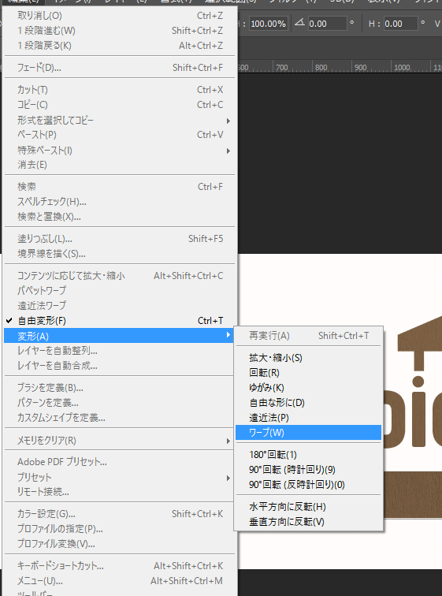Open フェード(D)... menu entry
This screenshot has width=442, height=596.
[x=119, y=68]
